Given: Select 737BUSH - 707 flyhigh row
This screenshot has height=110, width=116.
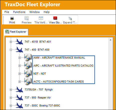Looking at the screenshot, I should tap(39, 90).
